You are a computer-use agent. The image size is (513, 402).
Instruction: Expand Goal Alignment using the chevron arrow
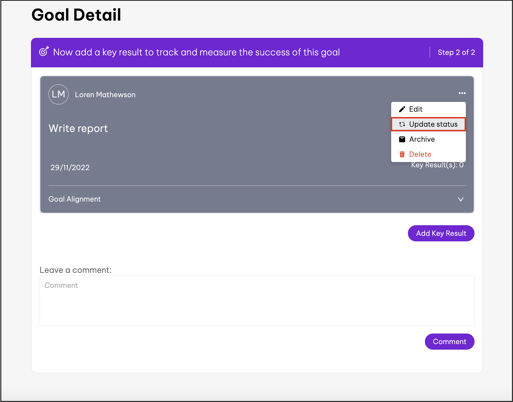click(461, 199)
